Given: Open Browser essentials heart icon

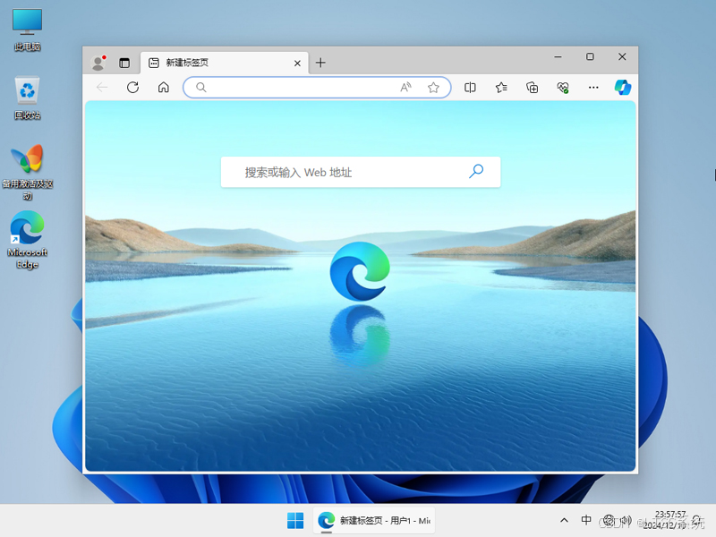Looking at the screenshot, I should tap(563, 87).
